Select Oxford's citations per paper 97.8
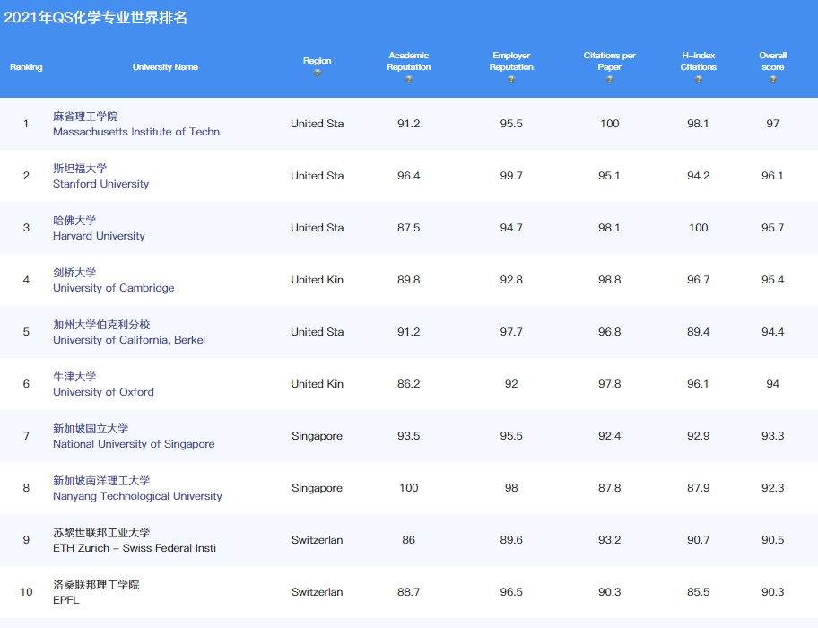This screenshot has width=818, height=628. (x=609, y=384)
